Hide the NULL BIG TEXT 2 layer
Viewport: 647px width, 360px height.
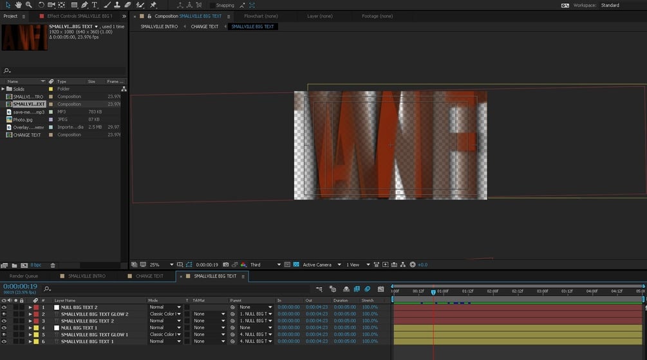[x=4, y=307]
